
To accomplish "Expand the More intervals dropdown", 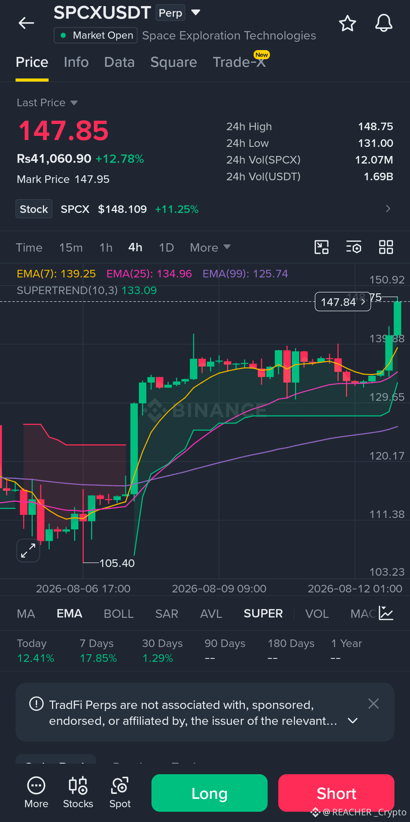I will (x=210, y=247).
